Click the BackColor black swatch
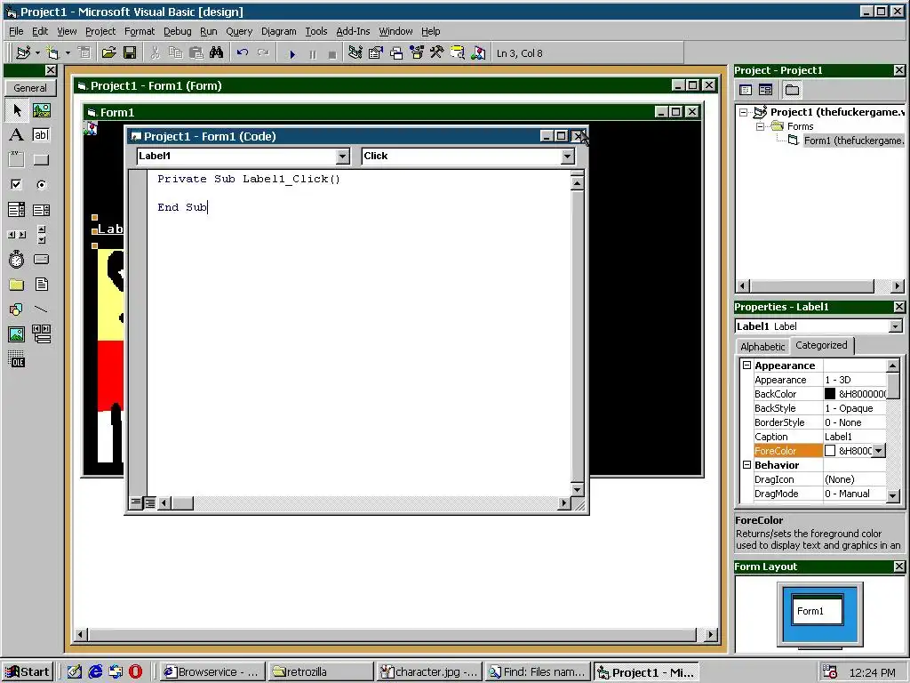Screen dimensions: 910x683 coord(830,394)
